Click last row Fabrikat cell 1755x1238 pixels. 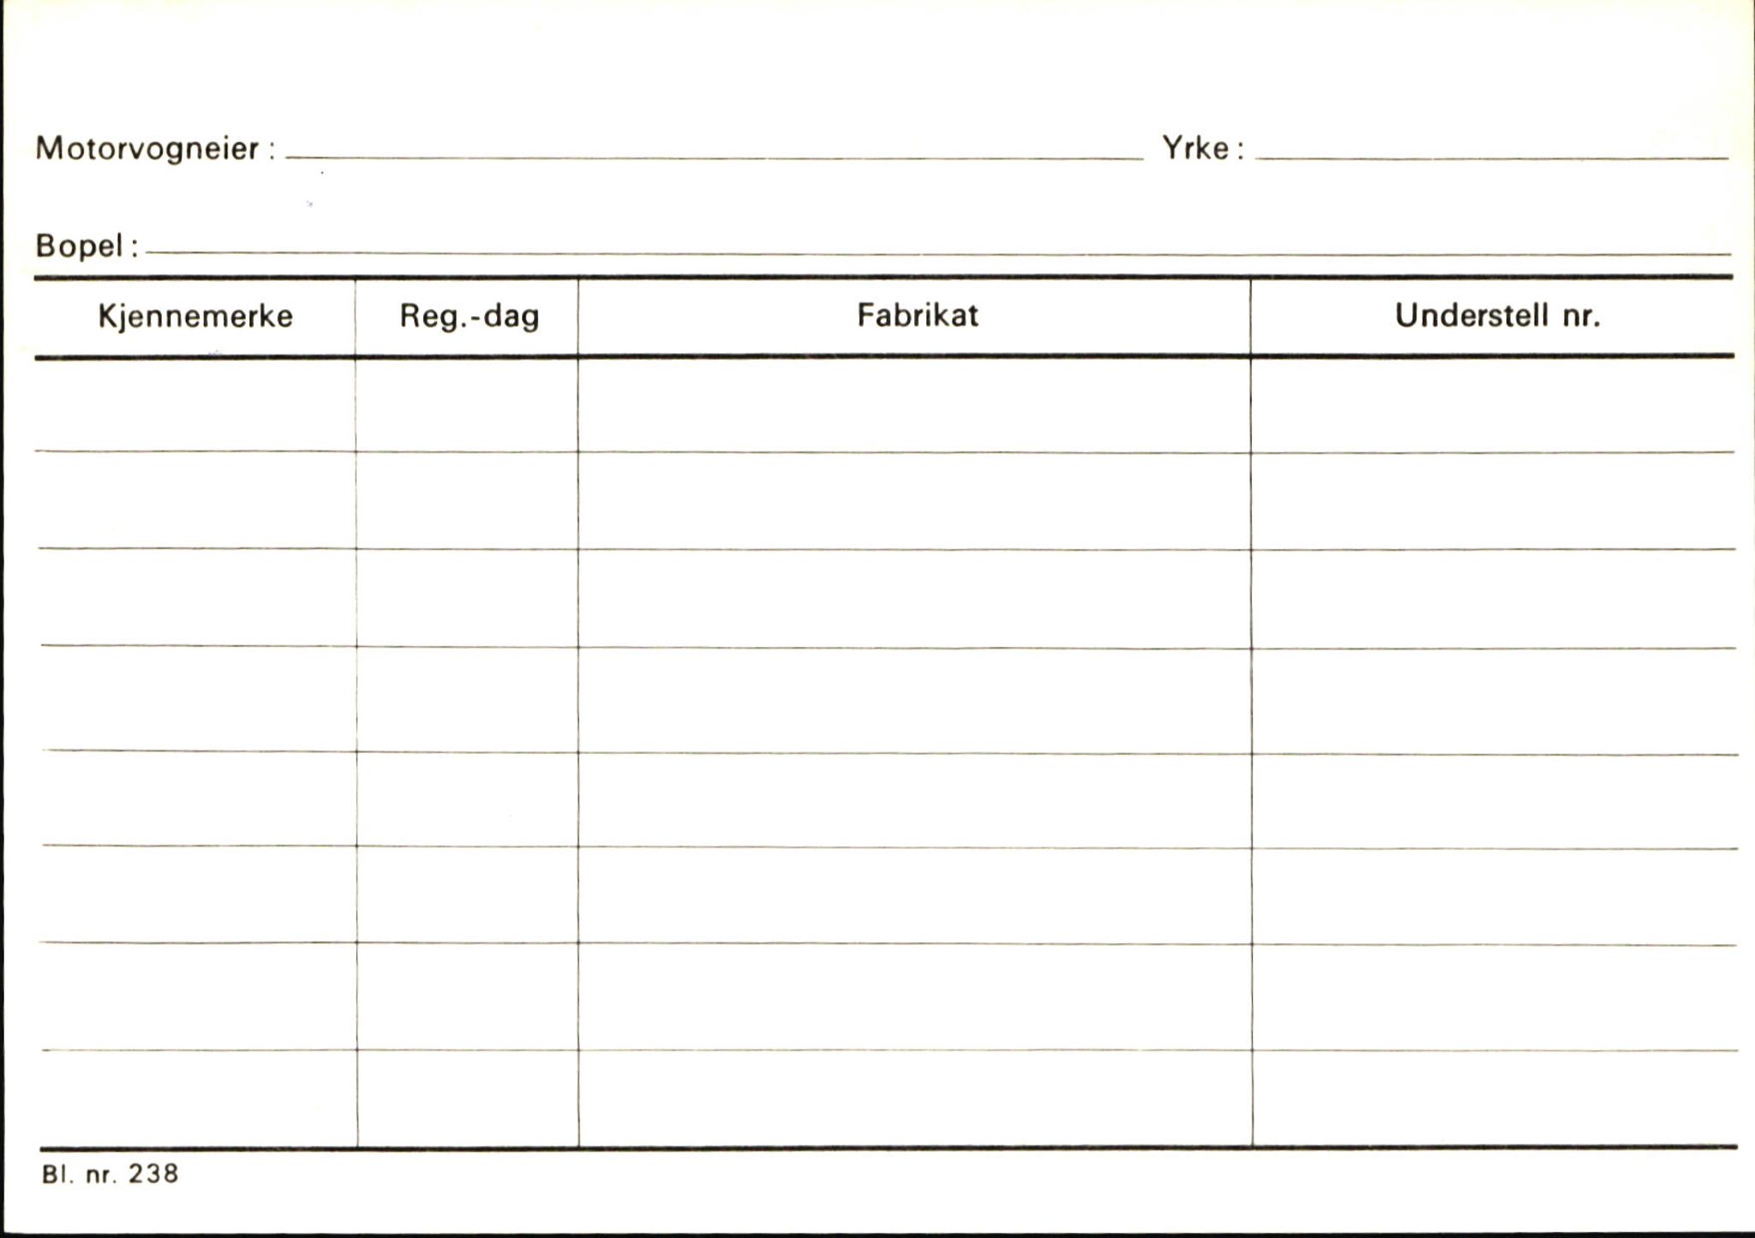click(x=915, y=1097)
